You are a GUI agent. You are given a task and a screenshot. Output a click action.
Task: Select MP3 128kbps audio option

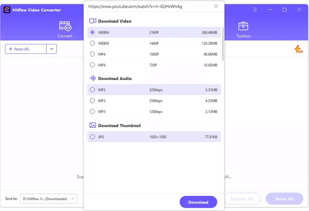click(92, 111)
